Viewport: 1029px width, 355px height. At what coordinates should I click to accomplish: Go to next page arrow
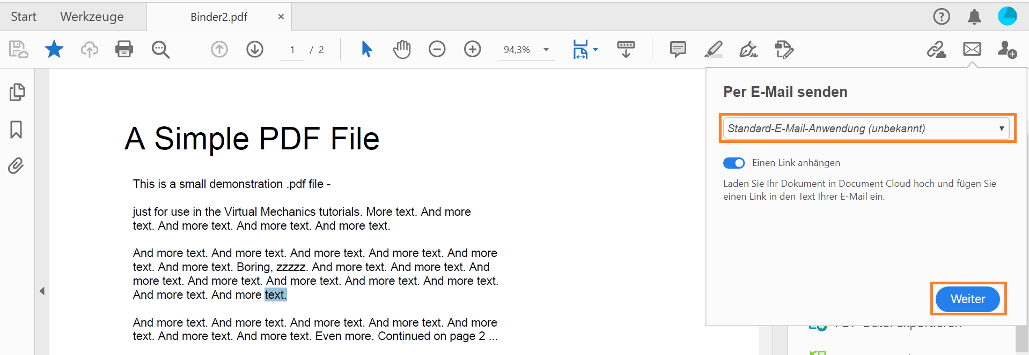[x=255, y=49]
